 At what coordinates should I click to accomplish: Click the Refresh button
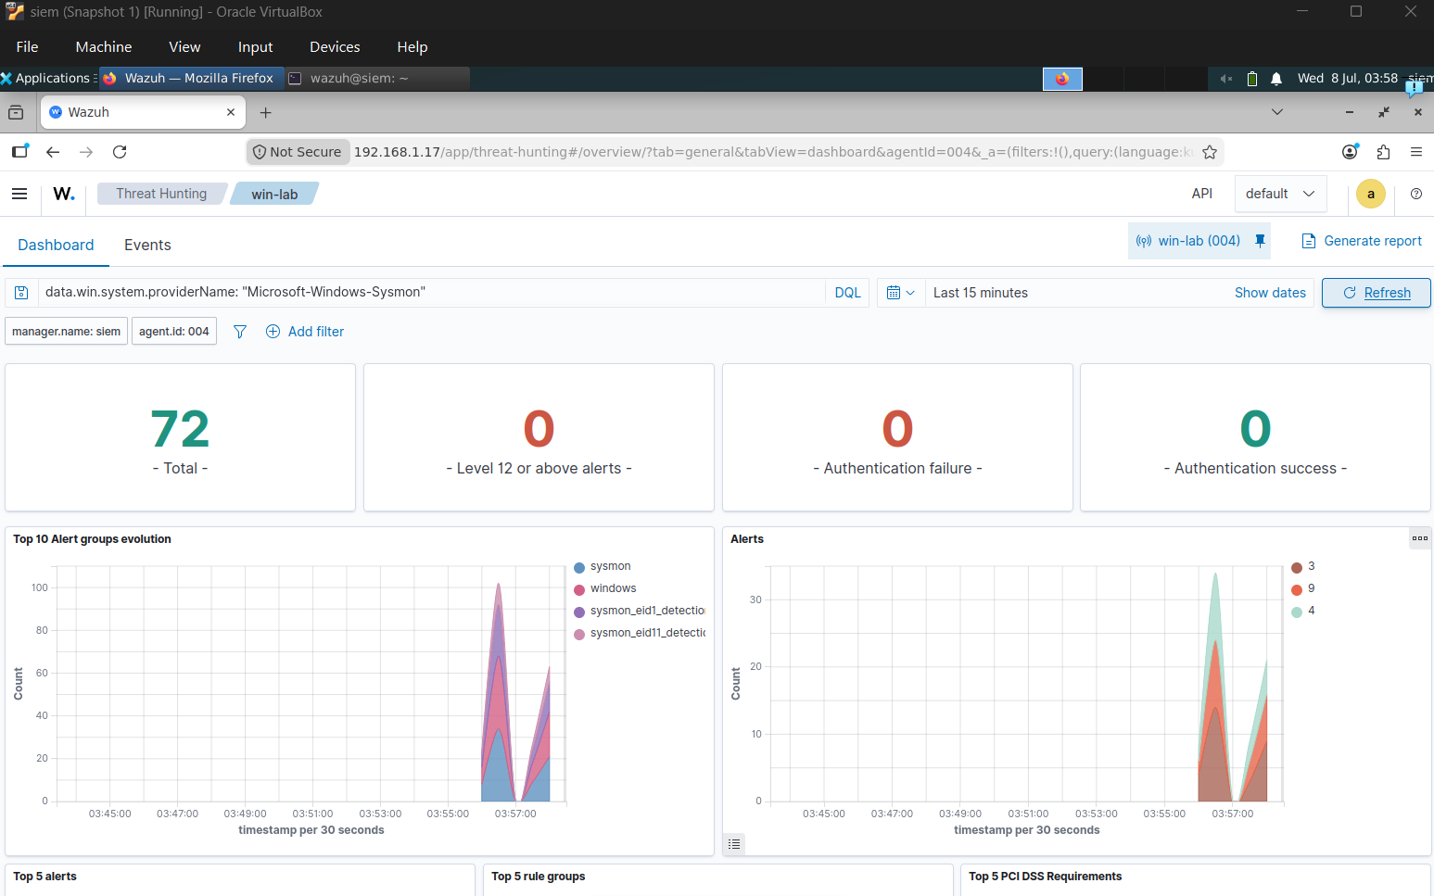pyautogui.click(x=1377, y=293)
